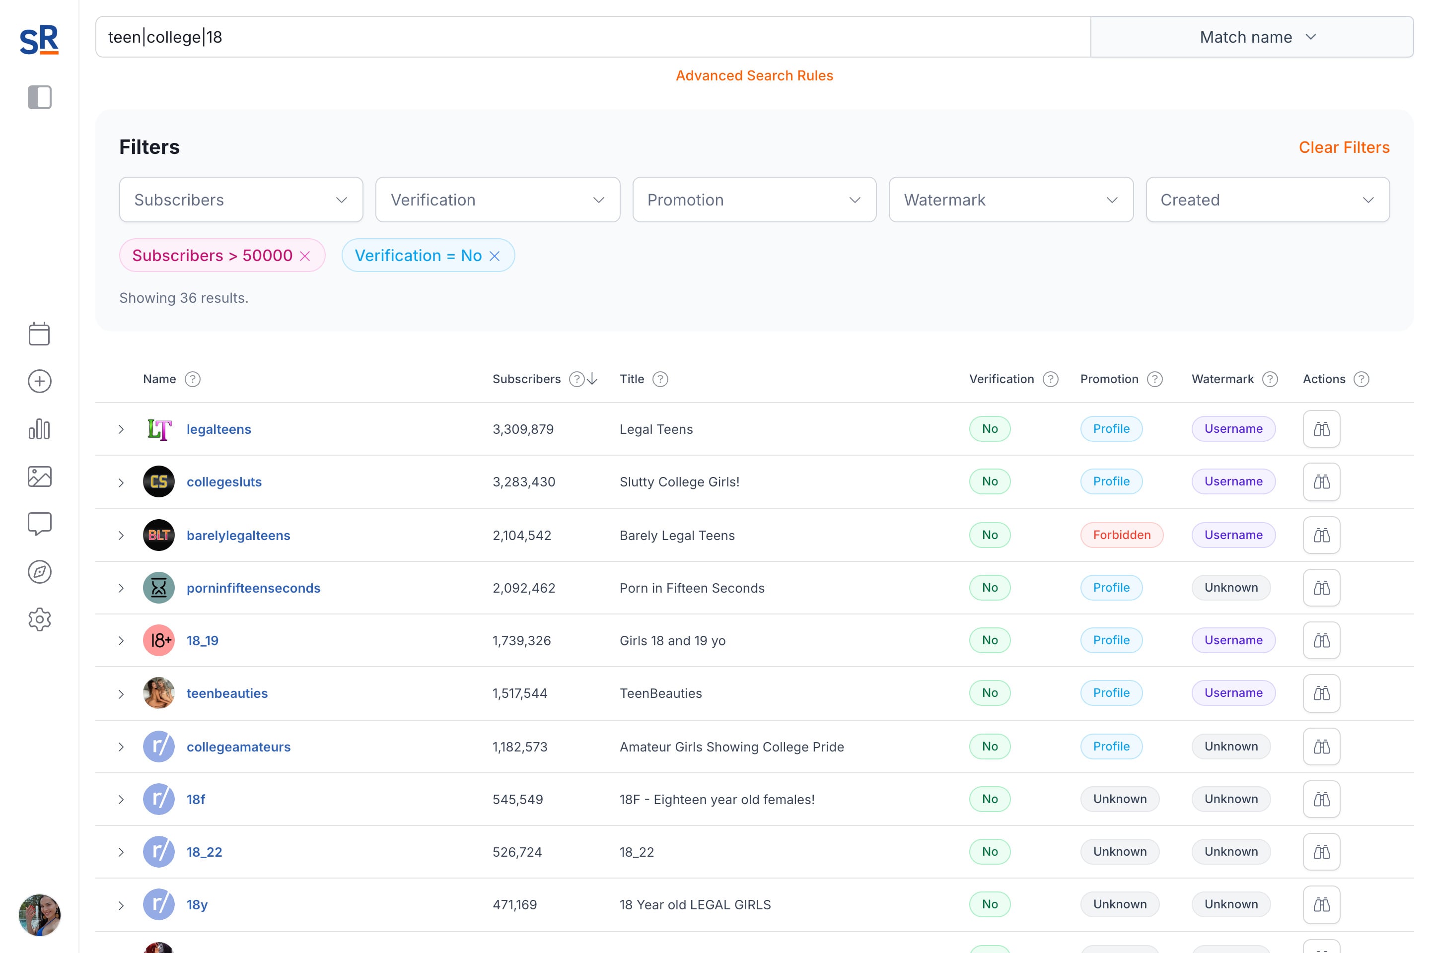Image resolution: width=1430 pixels, height=953 pixels.
Task: Click the plus circle icon in sidebar
Action: click(x=40, y=381)
